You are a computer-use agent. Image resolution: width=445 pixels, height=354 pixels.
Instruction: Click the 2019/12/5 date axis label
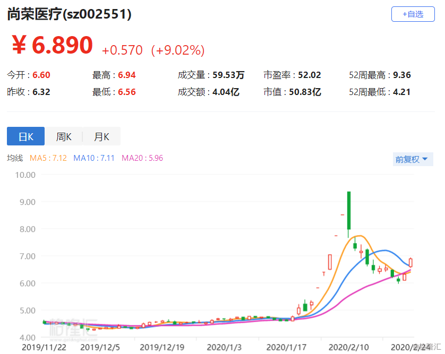pyautogui.click(x=100, y=347)
